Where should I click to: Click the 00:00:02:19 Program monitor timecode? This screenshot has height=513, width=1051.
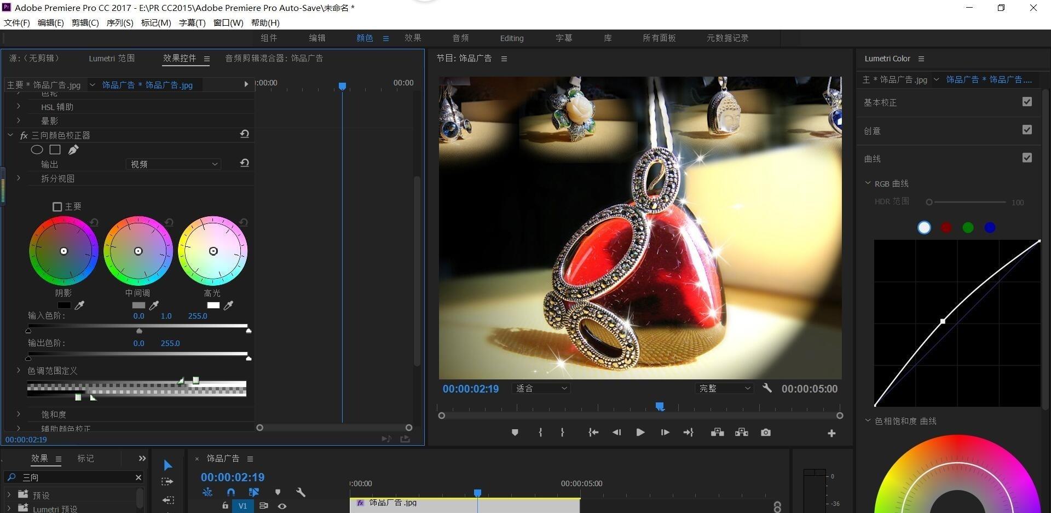tap(471, 389)
